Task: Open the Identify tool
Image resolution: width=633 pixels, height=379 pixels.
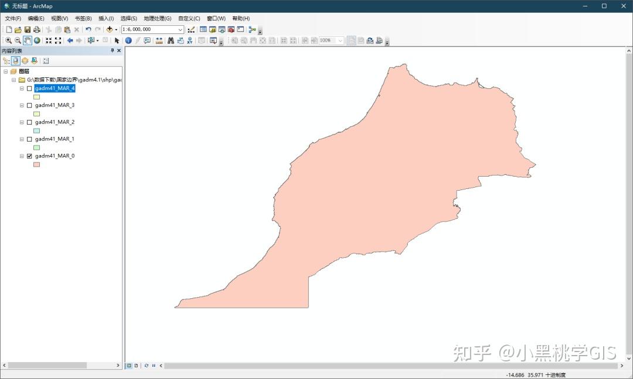Action: [128, 40]
